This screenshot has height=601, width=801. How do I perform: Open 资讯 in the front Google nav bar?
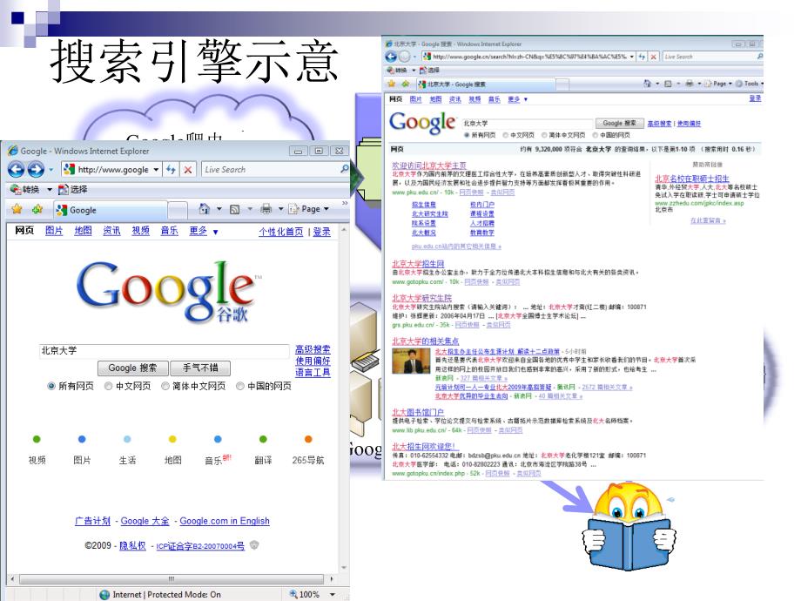click(111, 231)
